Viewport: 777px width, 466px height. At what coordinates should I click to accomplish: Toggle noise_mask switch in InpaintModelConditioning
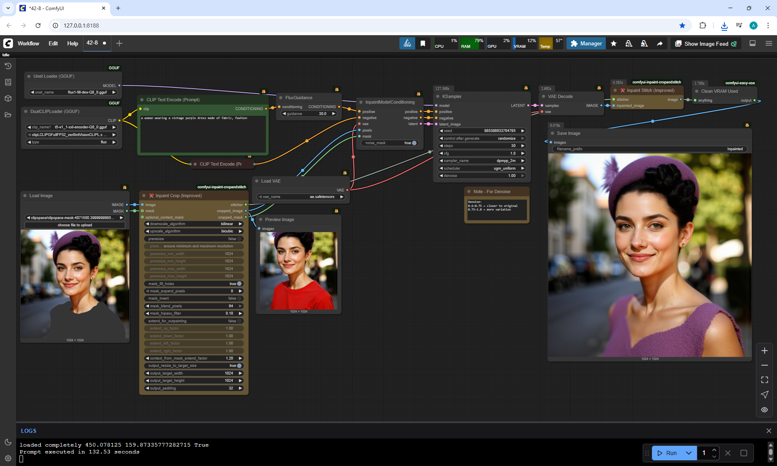(414, 143)
